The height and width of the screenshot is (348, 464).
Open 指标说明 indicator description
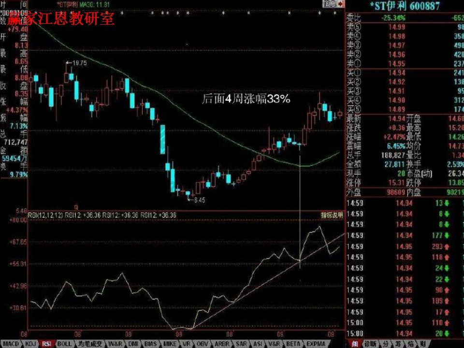click(x=332, y=215)
